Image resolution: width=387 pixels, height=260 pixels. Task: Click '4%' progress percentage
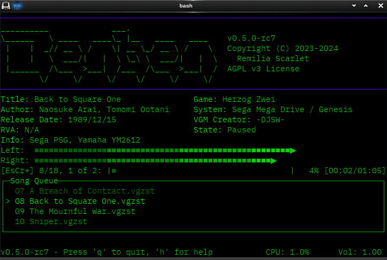pos(314,170)
